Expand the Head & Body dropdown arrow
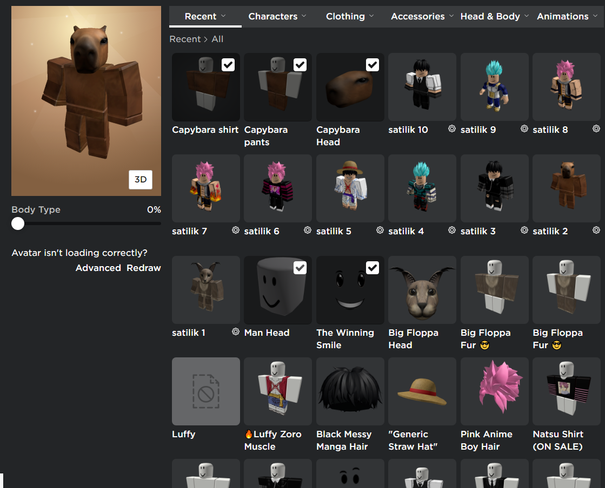Viewport: 605px width, 488px height. pos(527,16)
